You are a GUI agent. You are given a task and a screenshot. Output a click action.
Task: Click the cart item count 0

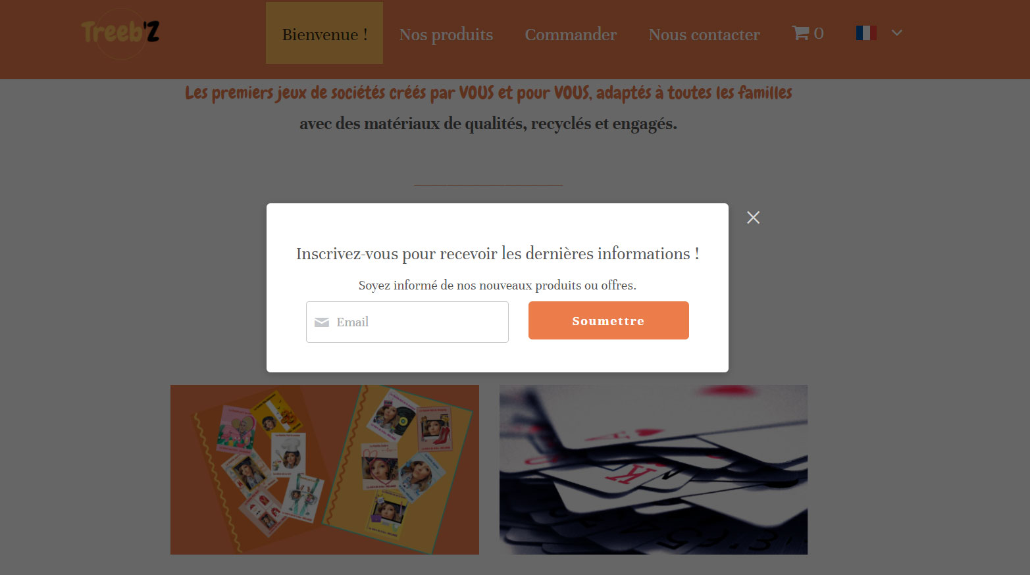tap(819, 34)
